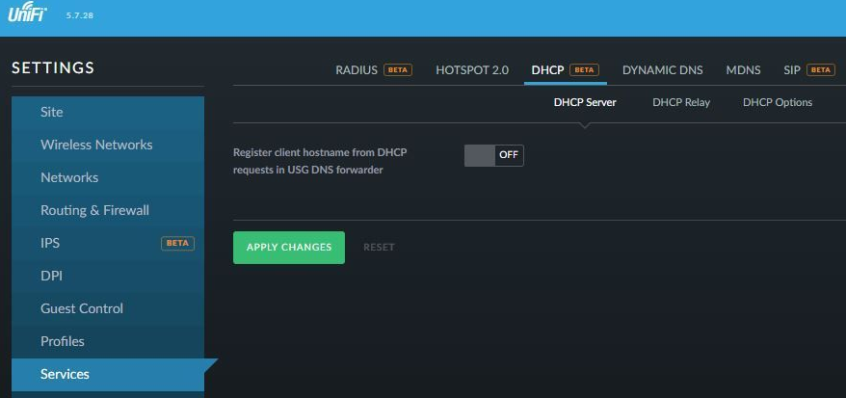Select Routing & Firewall settings

coord(108,210)
